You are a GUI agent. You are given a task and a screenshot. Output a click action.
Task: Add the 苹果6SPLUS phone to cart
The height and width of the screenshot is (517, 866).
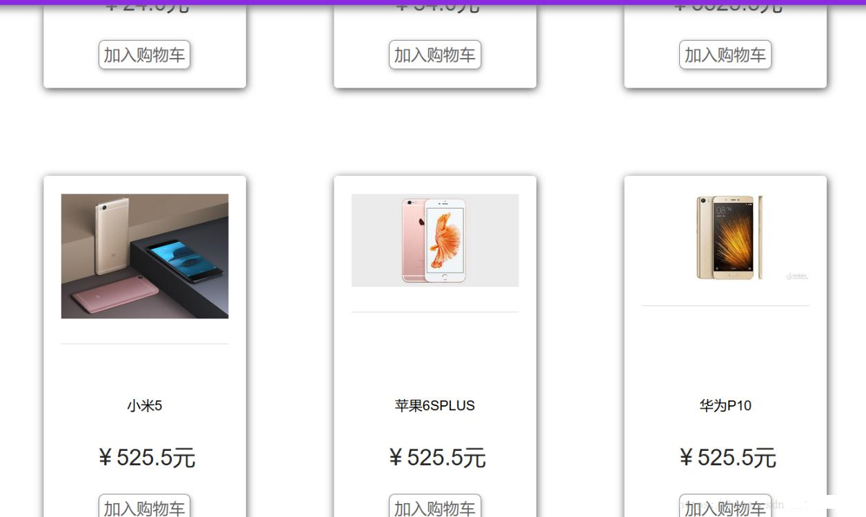435,507
